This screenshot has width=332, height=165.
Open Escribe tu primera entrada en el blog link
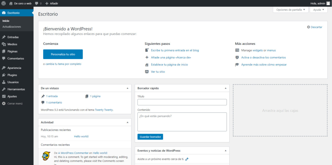[175, 51]
